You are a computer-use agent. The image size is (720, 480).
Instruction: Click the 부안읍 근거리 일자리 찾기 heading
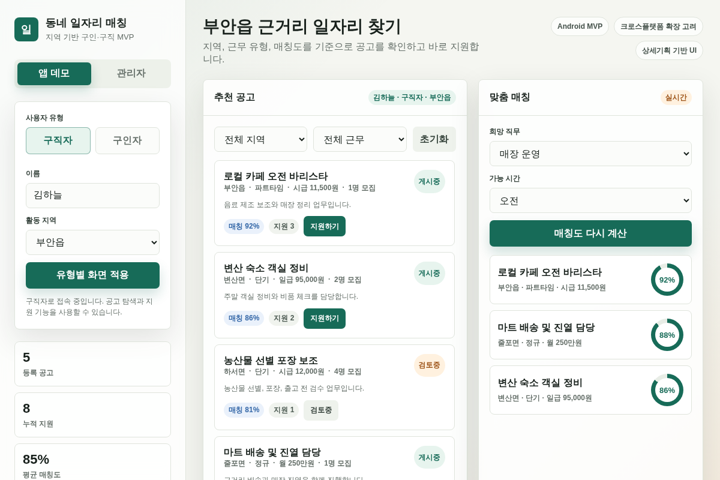[x=302, y=26]
